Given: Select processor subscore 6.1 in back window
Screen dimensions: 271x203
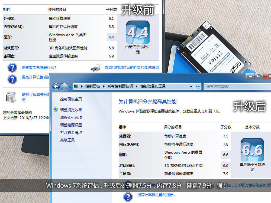Looking at the screenshot, I should 111,19.
